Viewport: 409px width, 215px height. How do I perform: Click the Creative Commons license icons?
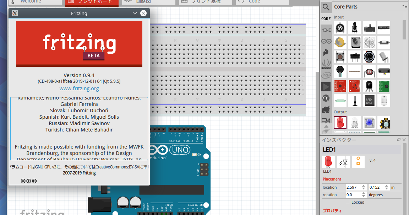(x=29, y=181)
